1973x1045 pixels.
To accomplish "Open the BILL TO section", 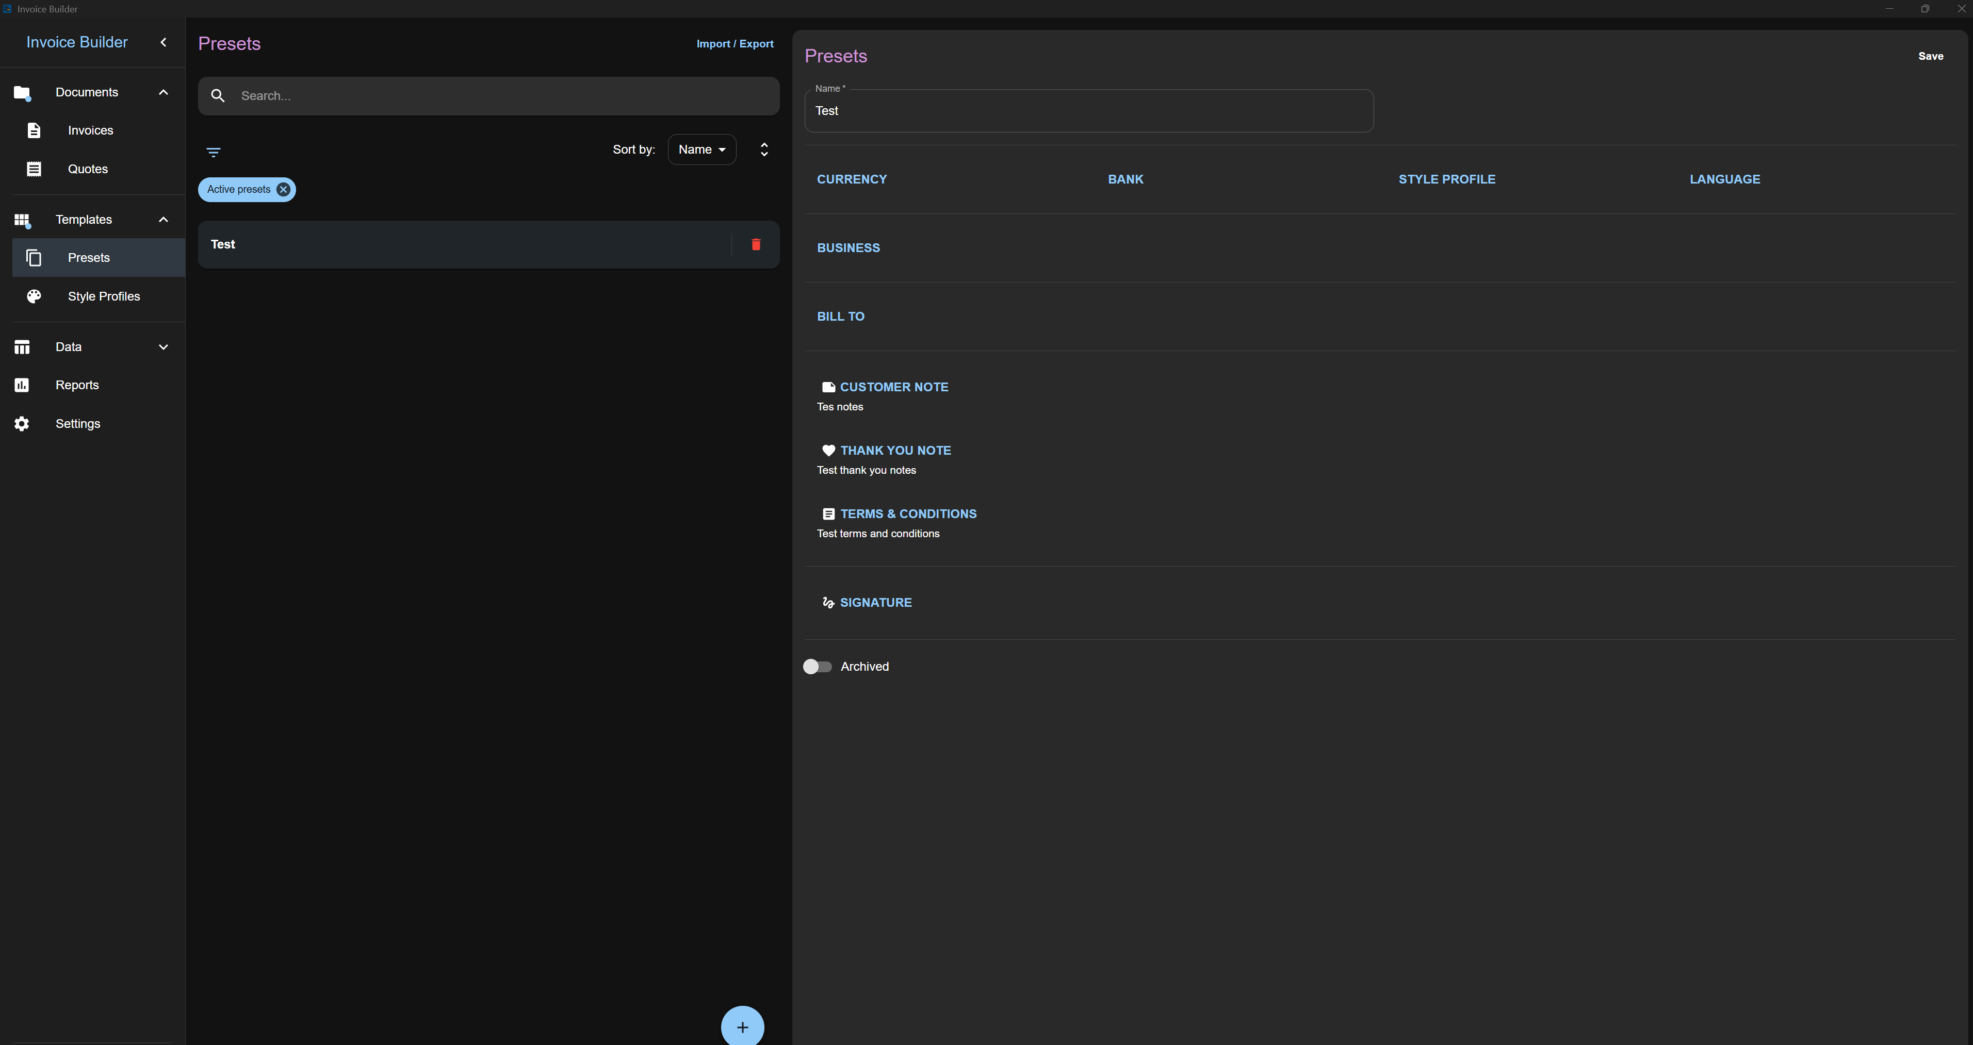I will pos(840,316).
